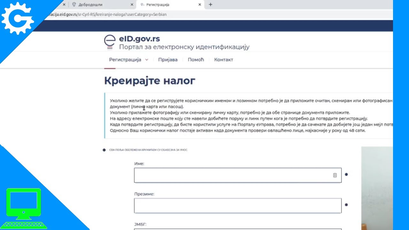Viewport: 409px width, 230px height.
Task: Click the Презиме input field
Action: [x=238, y=205]
